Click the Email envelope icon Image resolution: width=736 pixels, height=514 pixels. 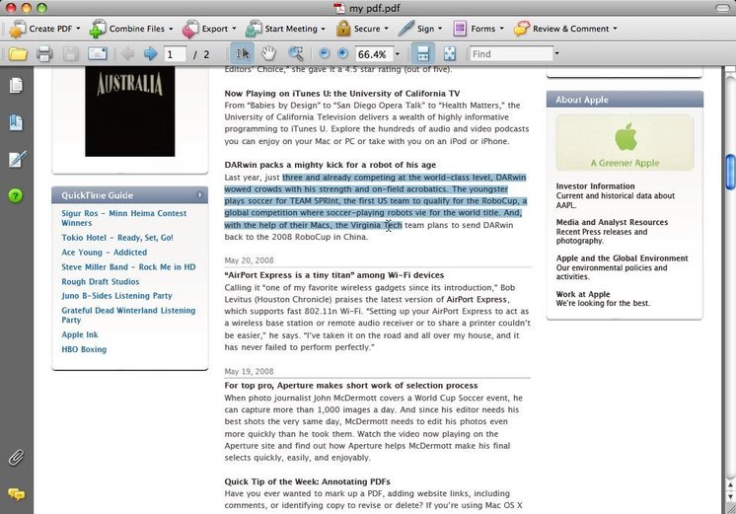point(97,53)
